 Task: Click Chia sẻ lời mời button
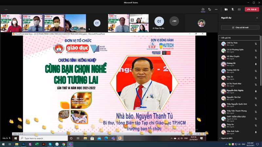pos(240,27)
